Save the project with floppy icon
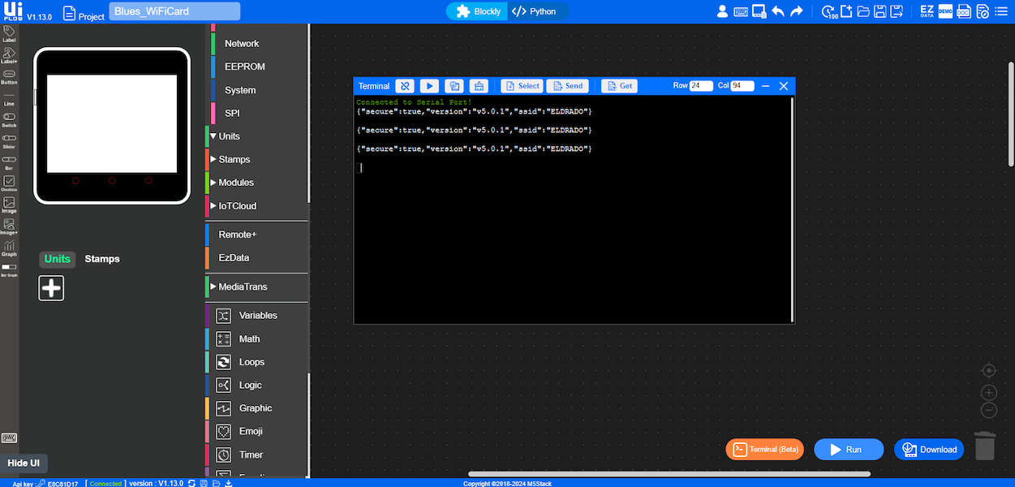Screen dimensions: 1015x487 [880, 11]
